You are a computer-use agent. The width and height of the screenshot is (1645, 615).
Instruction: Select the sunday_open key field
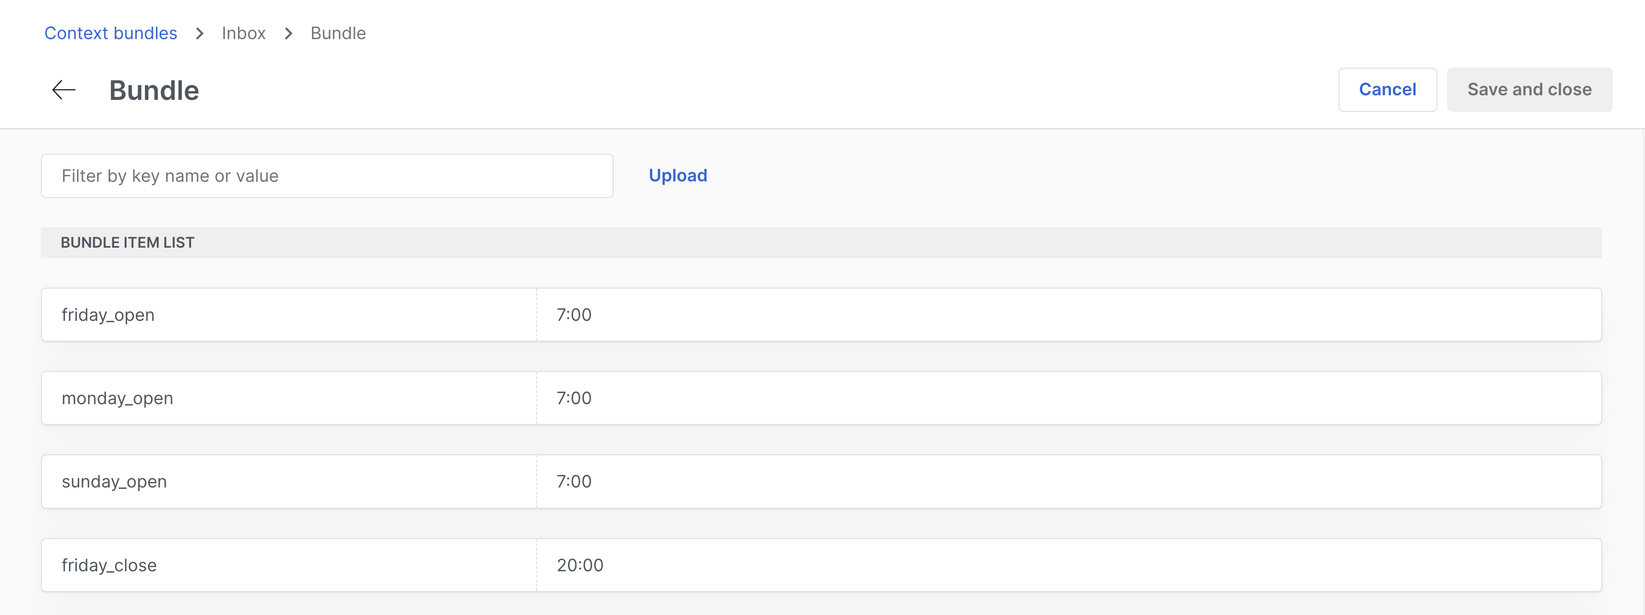click(x=289, y=482)
